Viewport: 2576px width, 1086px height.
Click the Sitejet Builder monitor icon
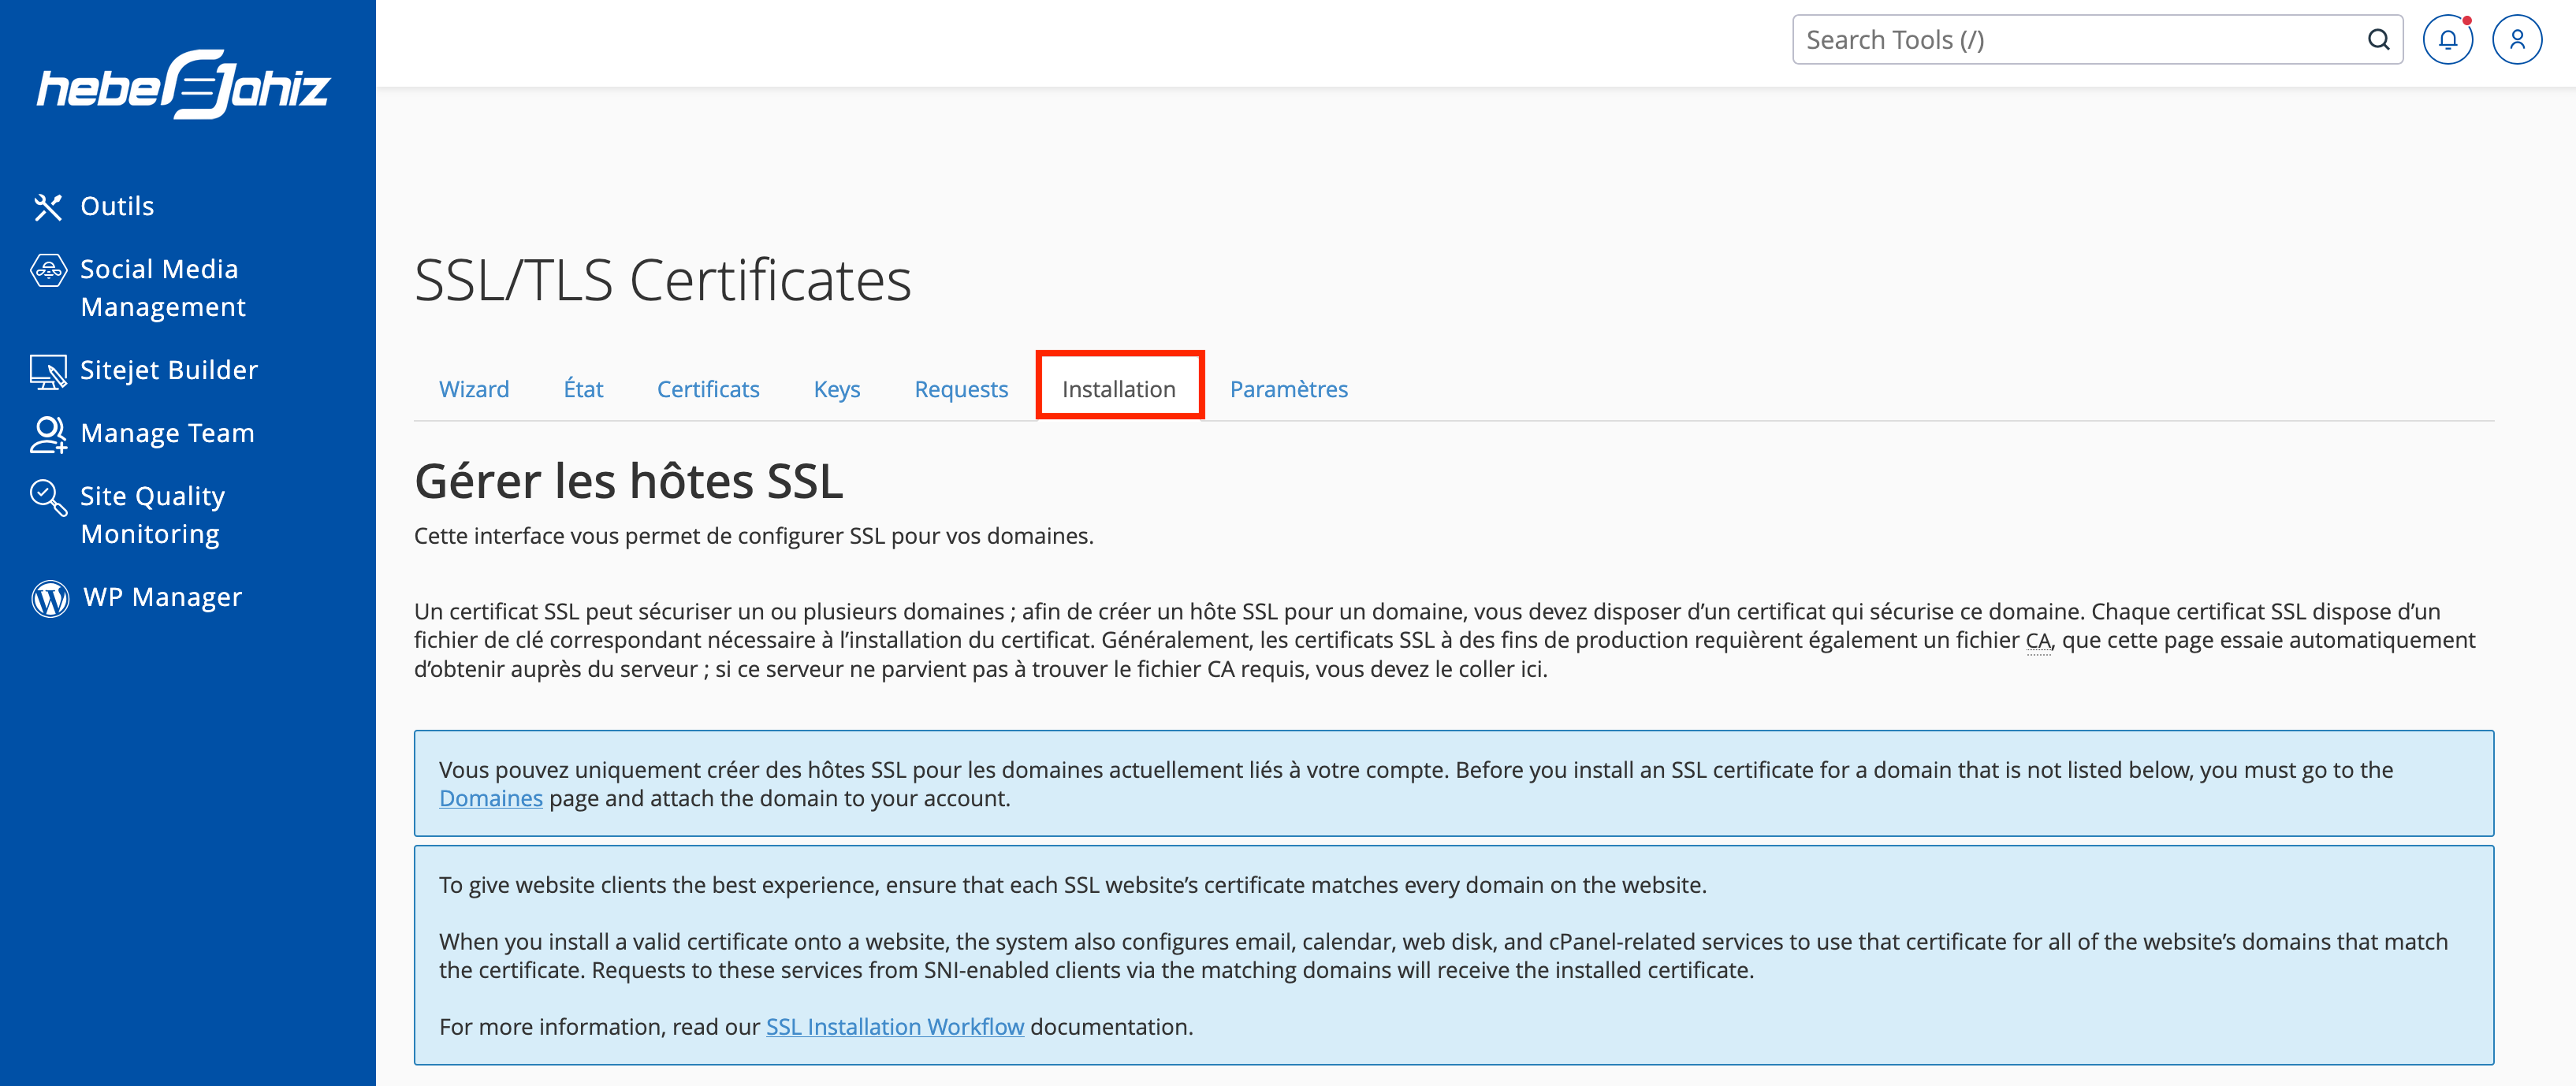[48, 371]
